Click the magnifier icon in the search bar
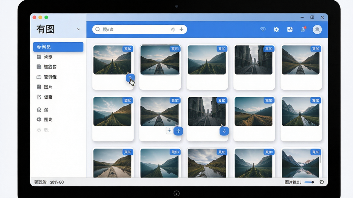This screenshot has height=198, width=353. coord(98,30)
